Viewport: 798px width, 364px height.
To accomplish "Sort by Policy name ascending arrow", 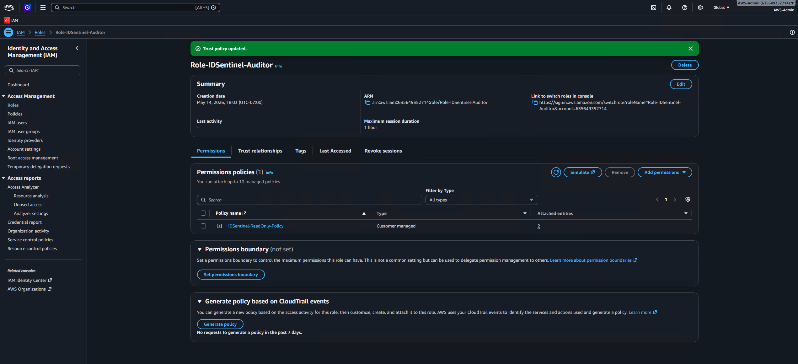I will click(364, 213).
